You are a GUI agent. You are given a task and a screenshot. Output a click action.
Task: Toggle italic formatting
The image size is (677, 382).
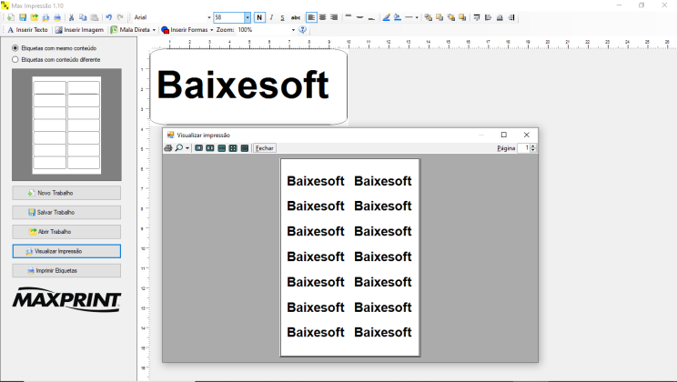tap(271, 17)
